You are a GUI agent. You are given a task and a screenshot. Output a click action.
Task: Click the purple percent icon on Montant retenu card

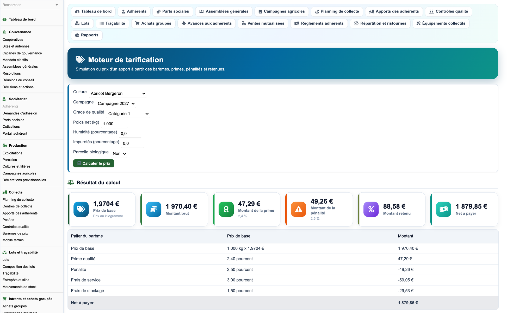pyautogui.click(x=371, y=209)
